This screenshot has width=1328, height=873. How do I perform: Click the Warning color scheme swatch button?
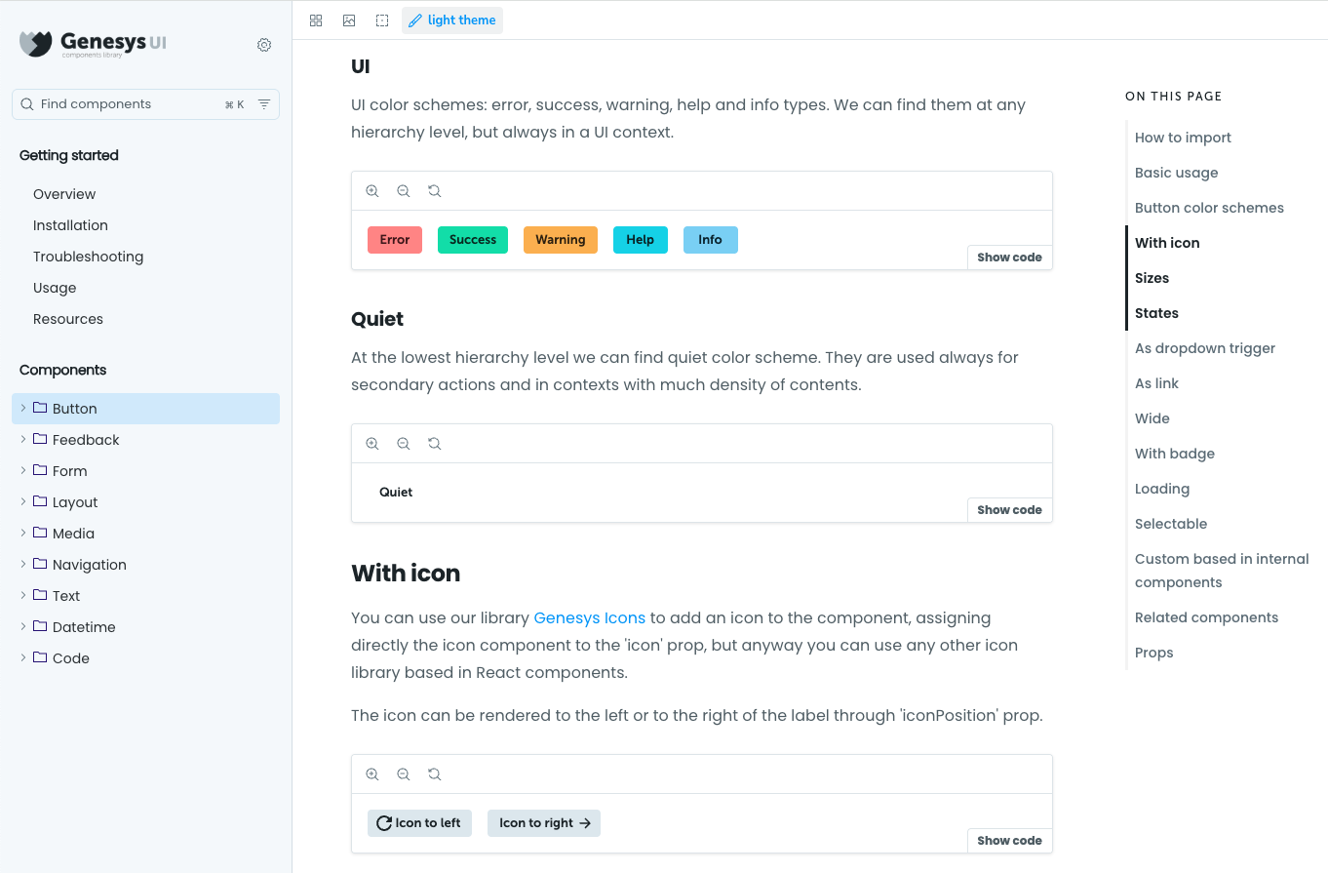tap(560, 239)
